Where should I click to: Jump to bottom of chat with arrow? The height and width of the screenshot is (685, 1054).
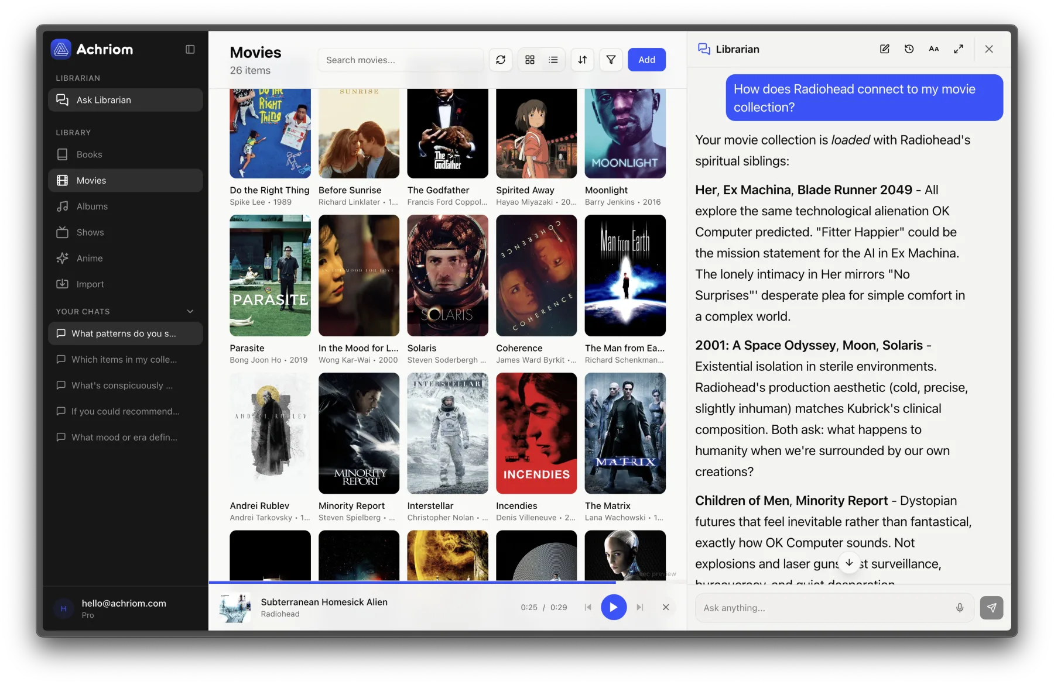[849, 562]
